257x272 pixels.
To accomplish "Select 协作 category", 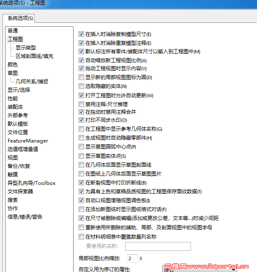I will pos(13,209).
